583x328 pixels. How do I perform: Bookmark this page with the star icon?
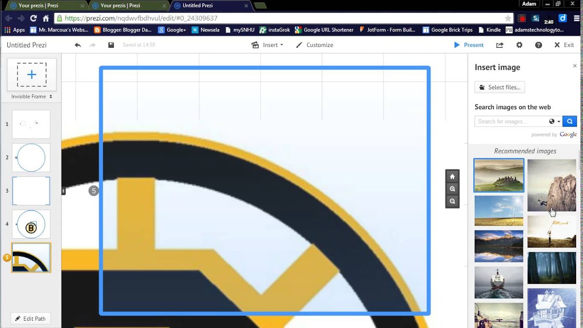(x=508, y=18)
